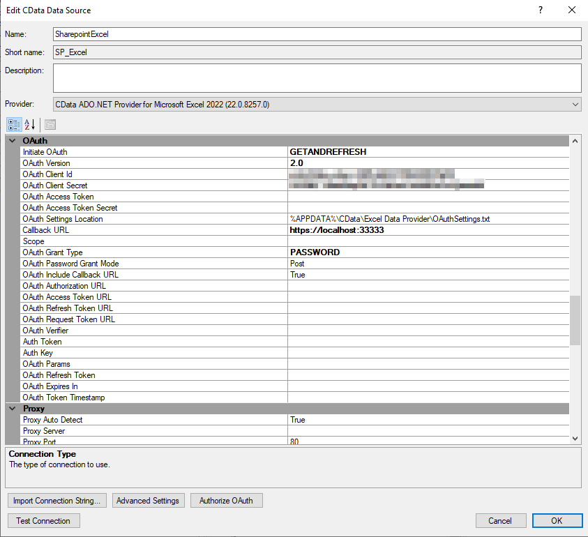Grab the property grid scrollbar thumb
Image resolution: width=588 pixels, height=537 pixels.
point(575,320)
